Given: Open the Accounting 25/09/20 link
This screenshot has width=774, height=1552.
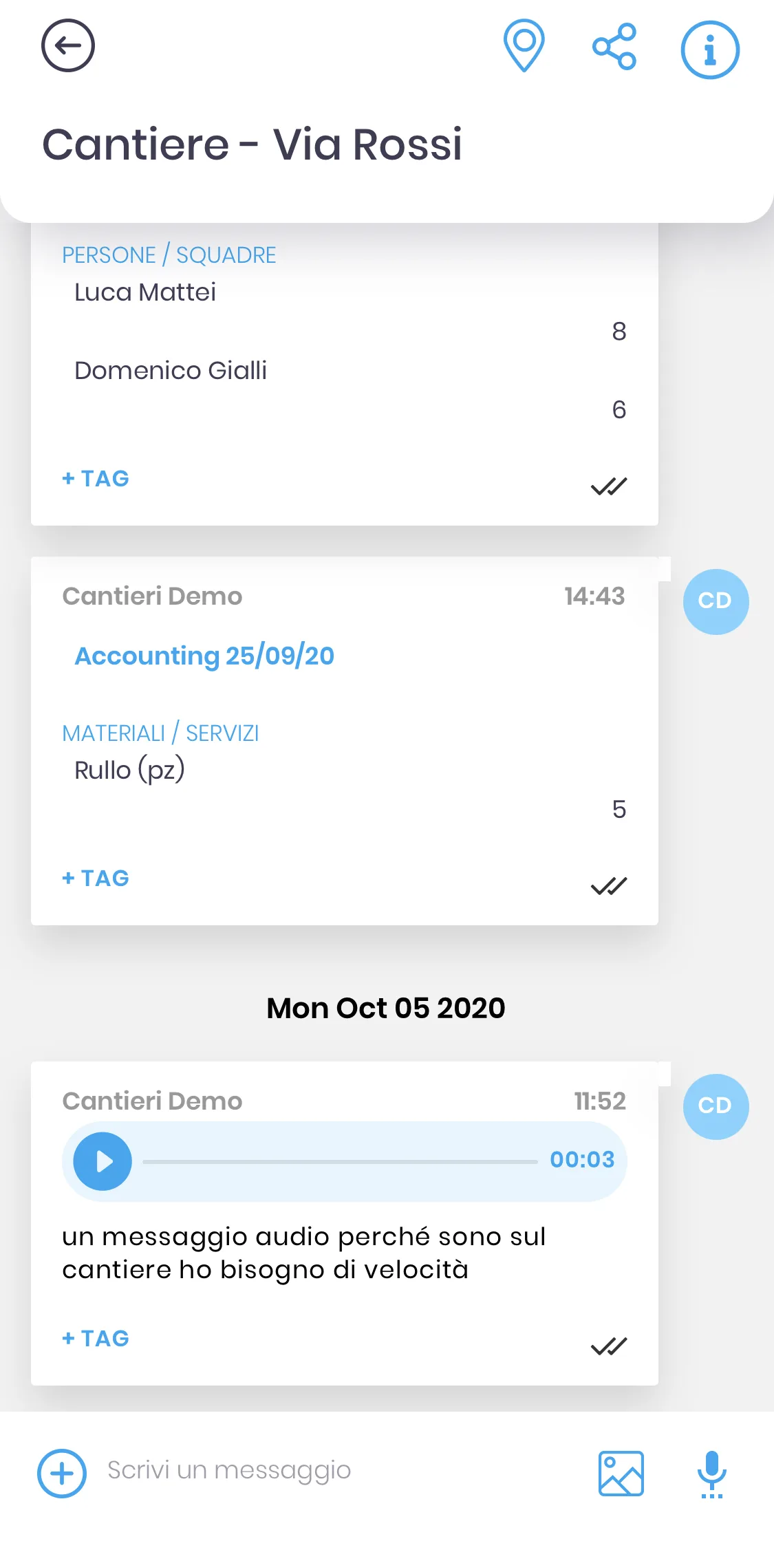Looking at the screenshot, I should (204, 656).
